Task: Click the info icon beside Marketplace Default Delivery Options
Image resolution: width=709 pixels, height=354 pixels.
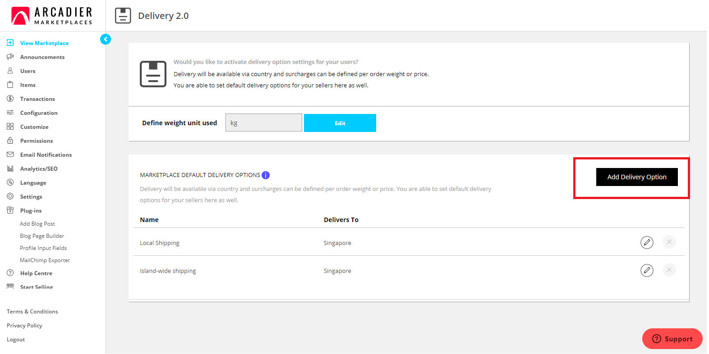Action: (x=266, y=175)
